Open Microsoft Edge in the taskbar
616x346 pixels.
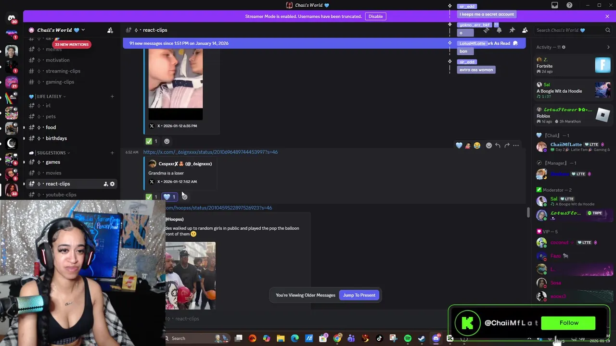coord(295,338)
